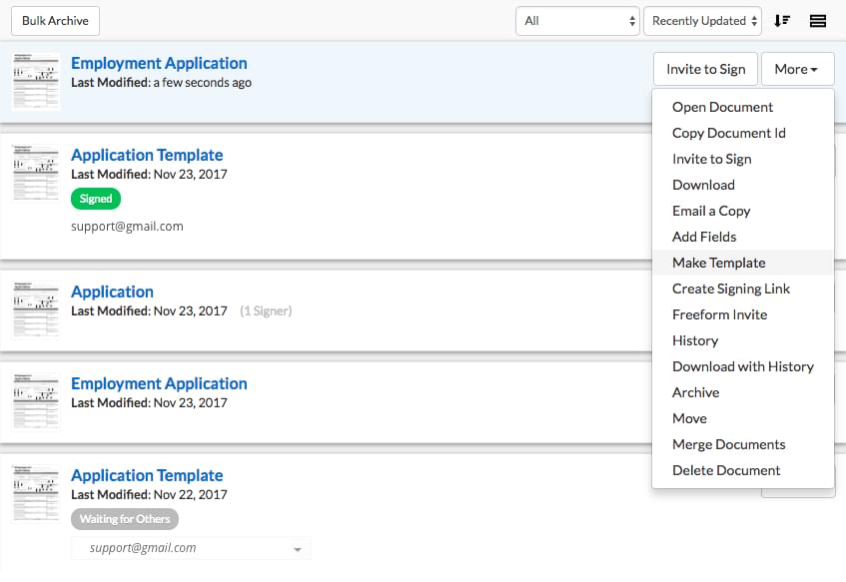The height and width of the screenshot is (582, 846).
Task: Open the Recently Updated sort dropdown
Action: pyautogui.click(x=702, y=21)
